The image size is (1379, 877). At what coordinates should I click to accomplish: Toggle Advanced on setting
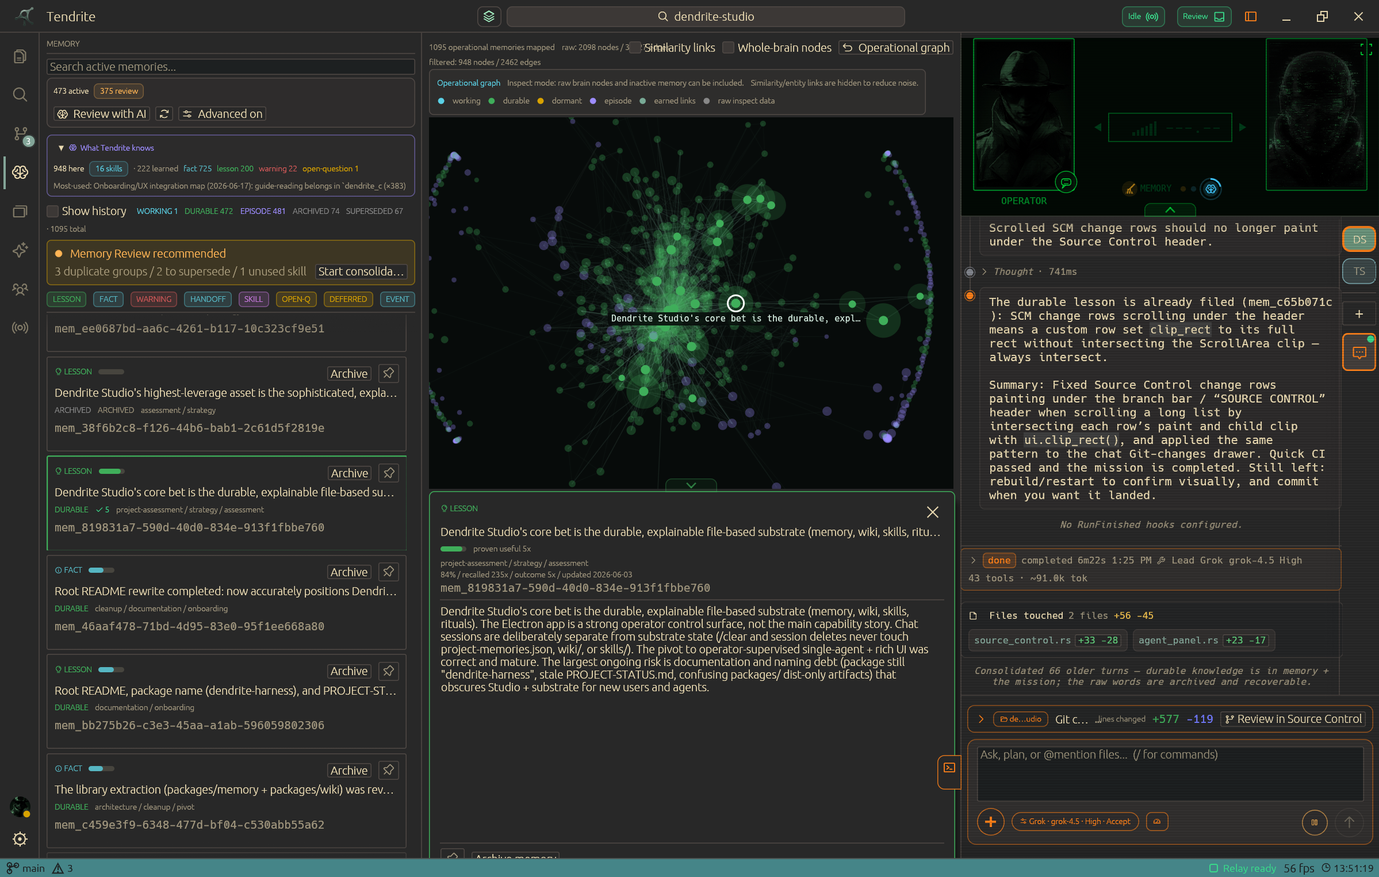[x=222, y=114]
